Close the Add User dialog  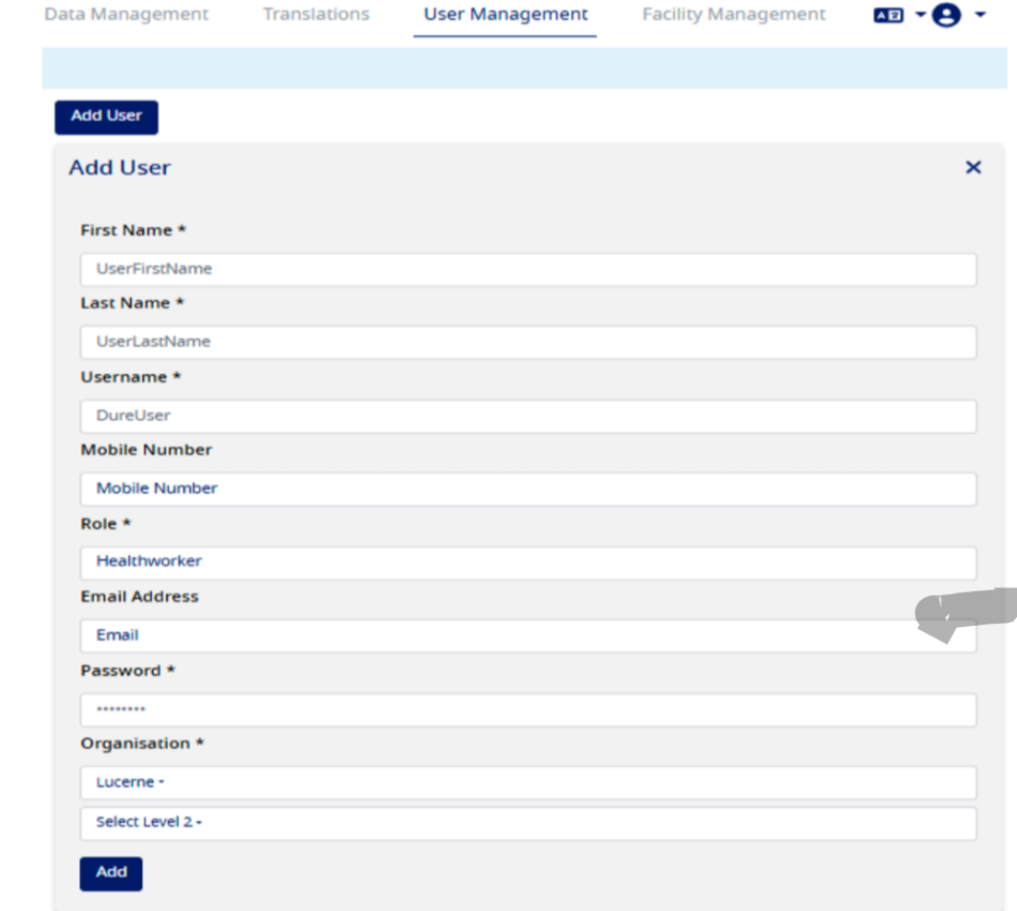[973, 168]
